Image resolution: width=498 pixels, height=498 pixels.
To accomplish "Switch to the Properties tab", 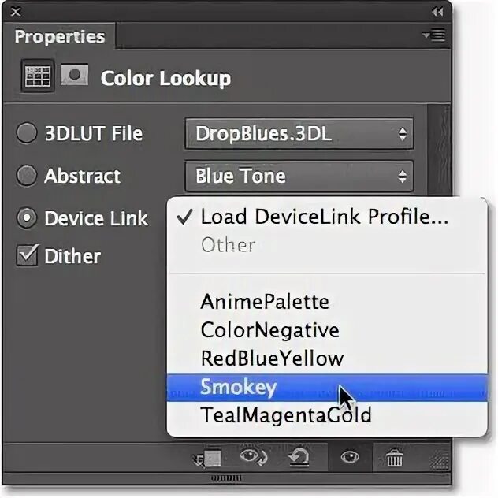I will coord(60,36).
